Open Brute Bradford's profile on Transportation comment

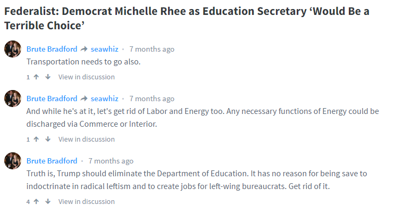(x=52, y=49)
